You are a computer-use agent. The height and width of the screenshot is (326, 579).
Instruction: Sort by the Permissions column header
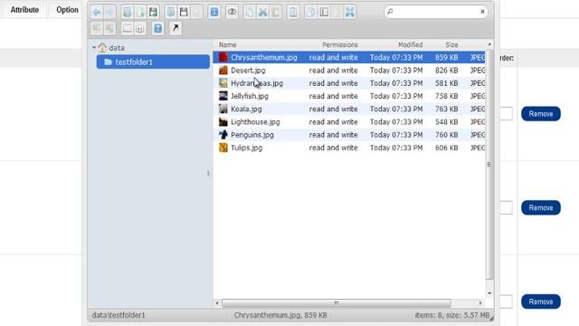click(340, 44)
